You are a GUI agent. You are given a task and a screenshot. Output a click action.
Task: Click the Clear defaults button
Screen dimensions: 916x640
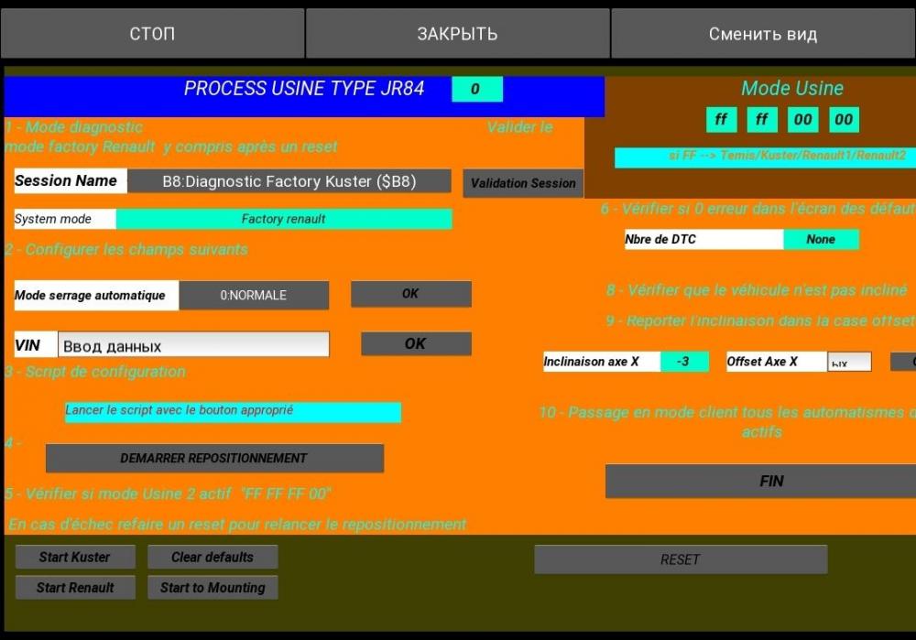(x=213, y=557)
